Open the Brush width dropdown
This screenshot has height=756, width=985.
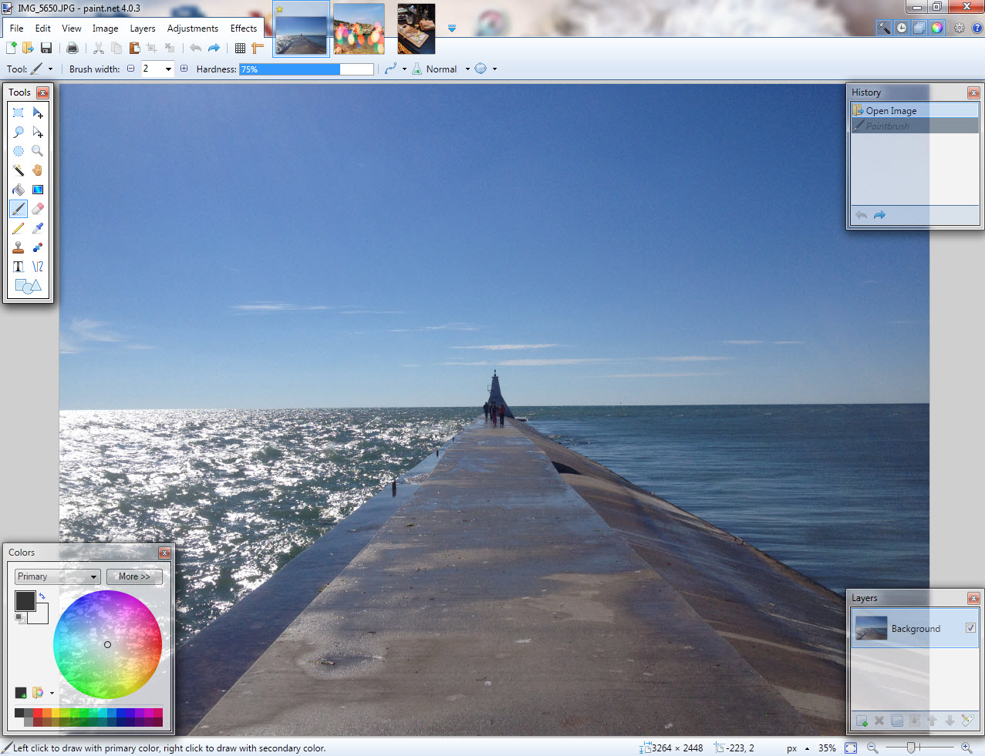(x=168, y=69)
